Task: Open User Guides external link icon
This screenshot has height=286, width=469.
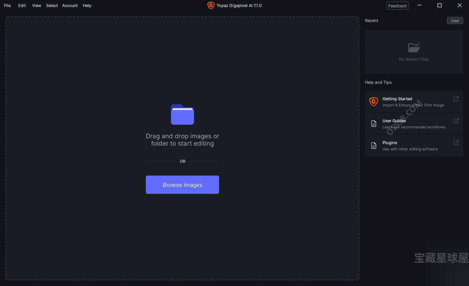Action: pyautogui.click(x=456, y=121)
